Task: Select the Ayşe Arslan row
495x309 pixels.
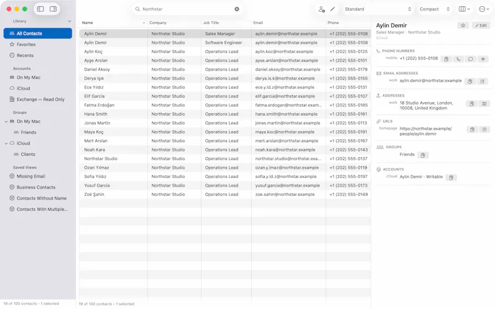Action: [225, 61]
